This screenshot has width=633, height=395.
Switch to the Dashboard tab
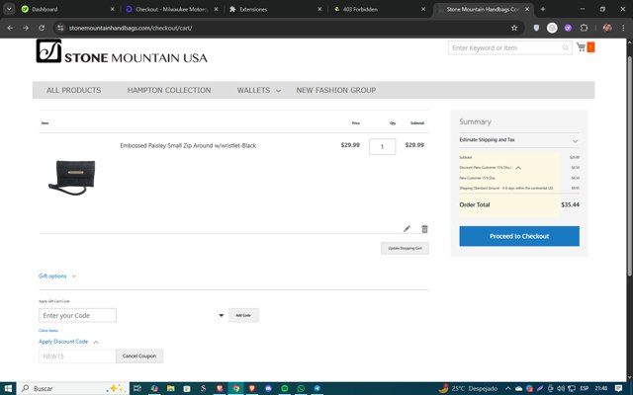coord(68,9)
